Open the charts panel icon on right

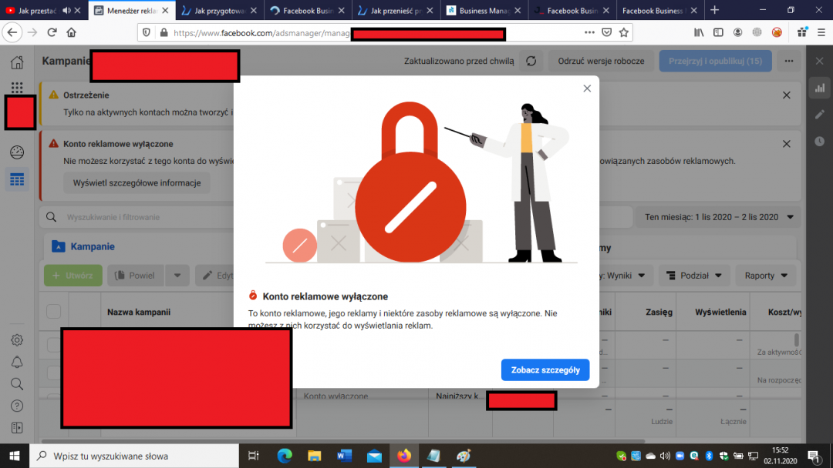(819, 89)
